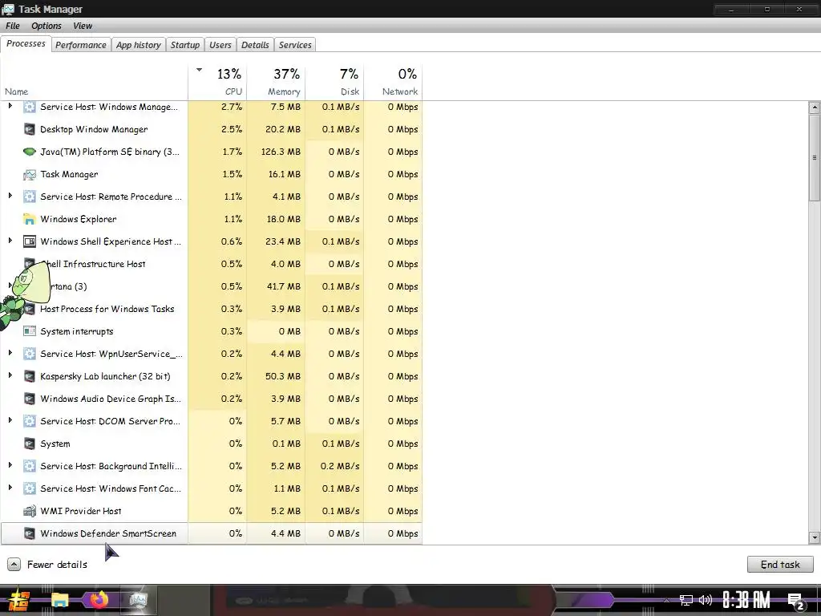Image resolution: width=821 pixels, height=616 pixels.
Task: Switch to the Services tab
Action: [295, 45]
